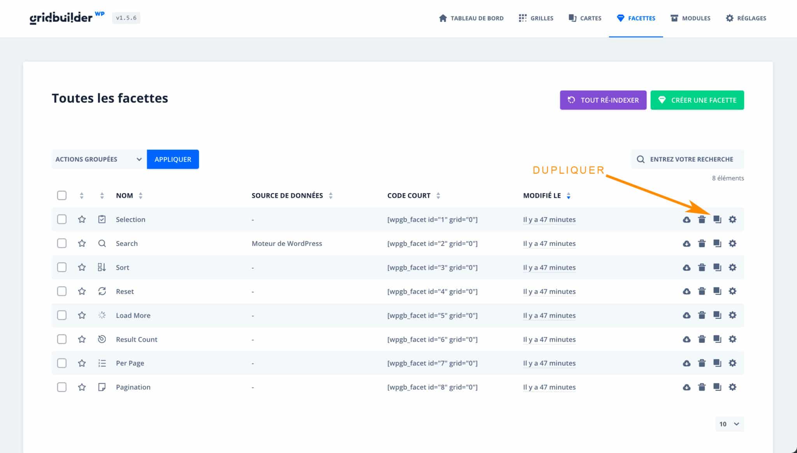Duplicate the Pagination facet

717,387
